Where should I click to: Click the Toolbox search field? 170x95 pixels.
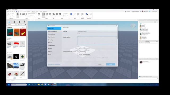[x=22, y=25]
